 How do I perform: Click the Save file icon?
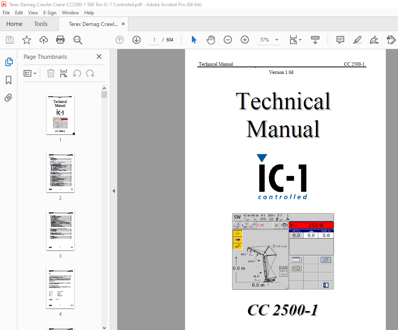(x=10, y=40)
